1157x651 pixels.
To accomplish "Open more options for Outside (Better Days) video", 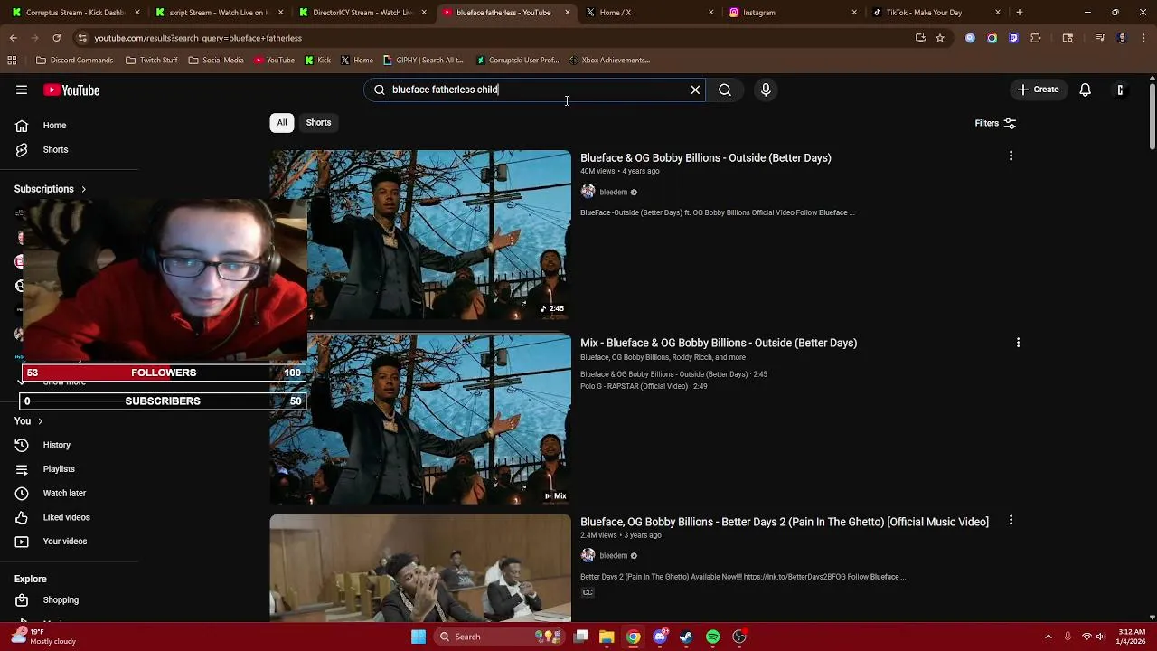I will [1011, 156].
